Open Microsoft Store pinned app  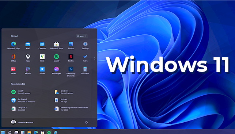(x=57, y=46)
